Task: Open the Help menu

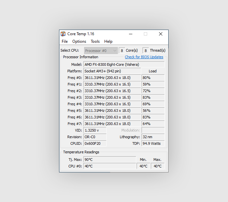Action: pos(108,41)
